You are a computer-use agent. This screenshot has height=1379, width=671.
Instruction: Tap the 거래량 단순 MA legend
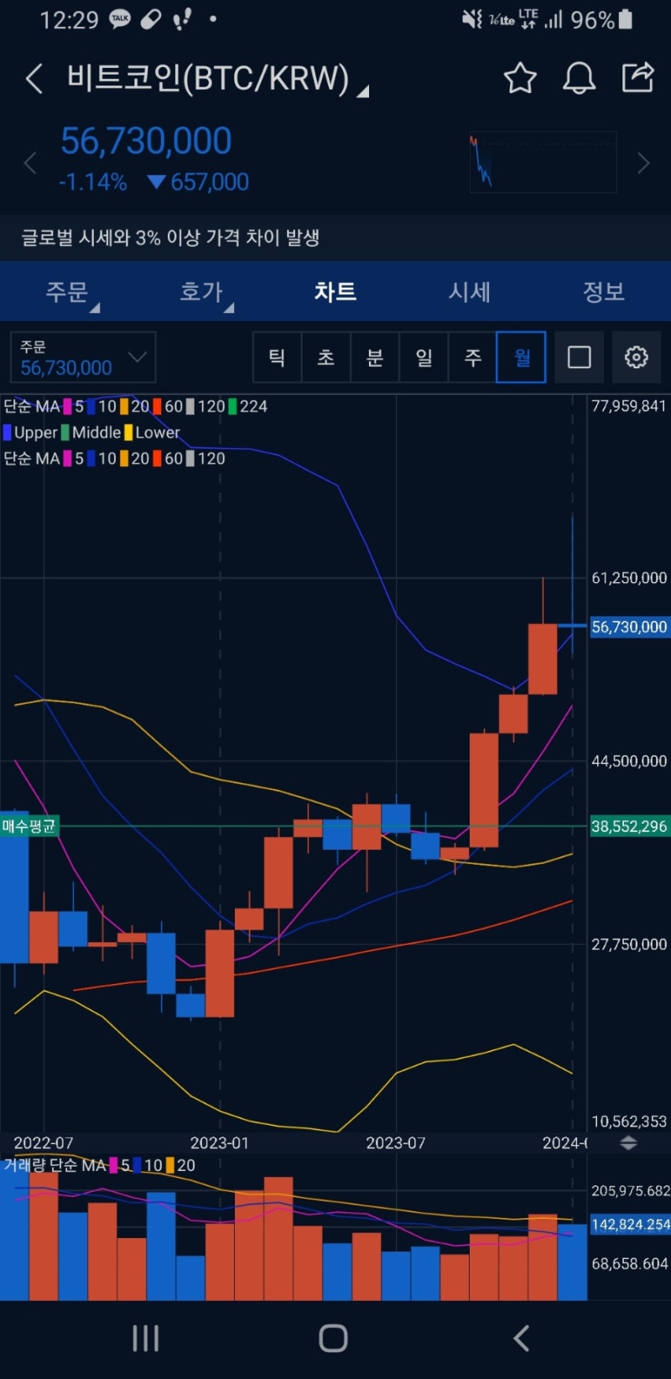[55, 1165]
